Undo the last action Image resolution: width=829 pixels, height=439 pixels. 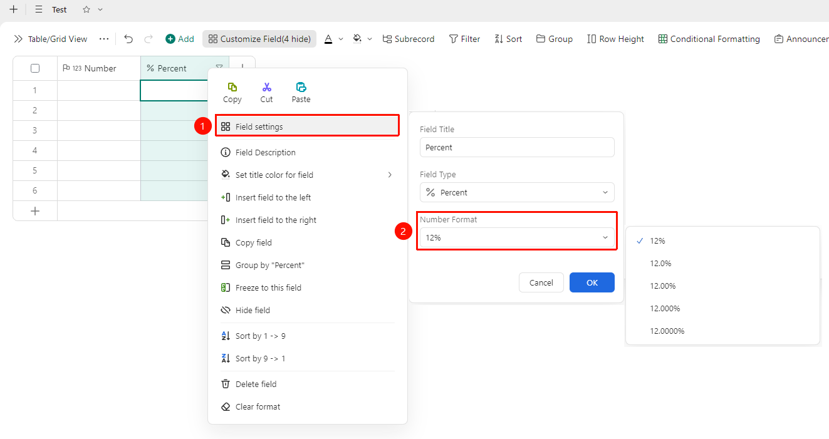click(x=128, y=39)
